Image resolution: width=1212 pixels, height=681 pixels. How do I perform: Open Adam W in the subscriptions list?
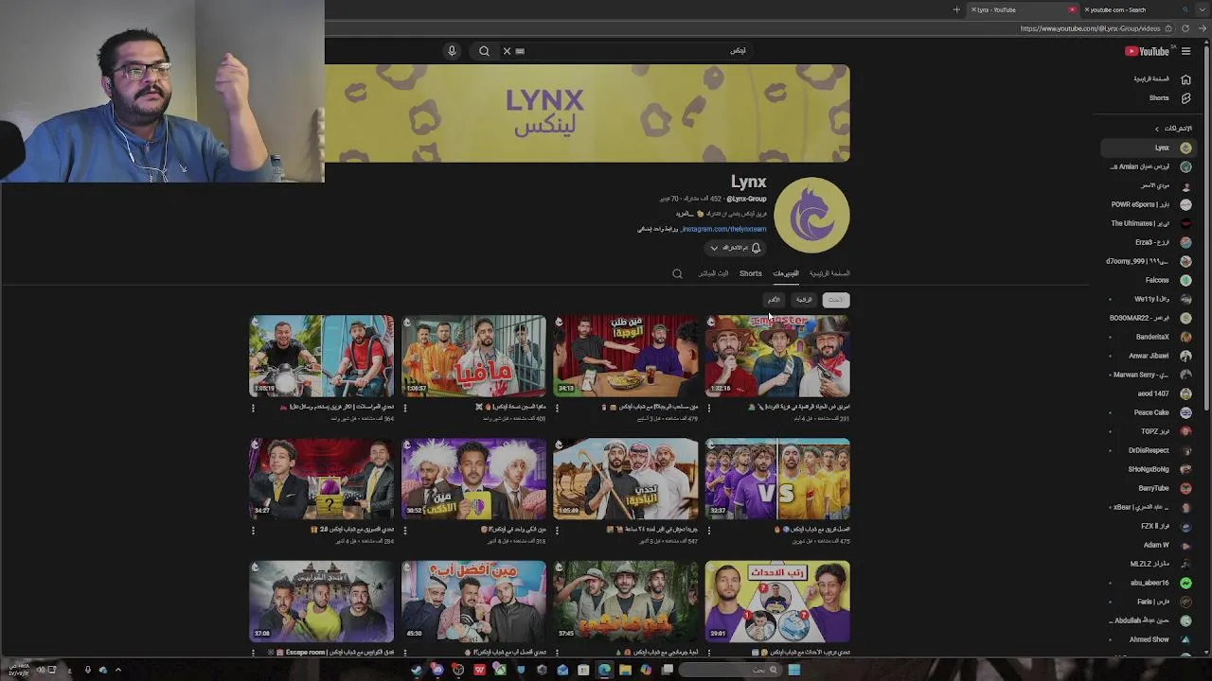coord(1148,545)
